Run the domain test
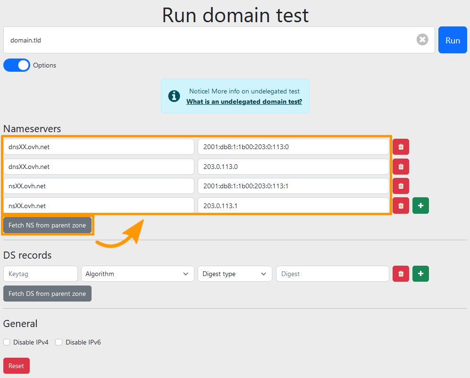Screen dimensions: 470x378 pyautogui.click(x=452, y=40)
